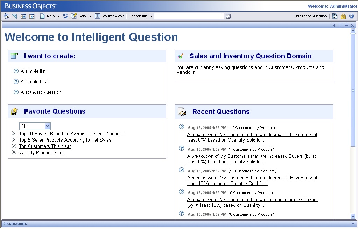Click the Send toolbar label

(x=83, y=16)
